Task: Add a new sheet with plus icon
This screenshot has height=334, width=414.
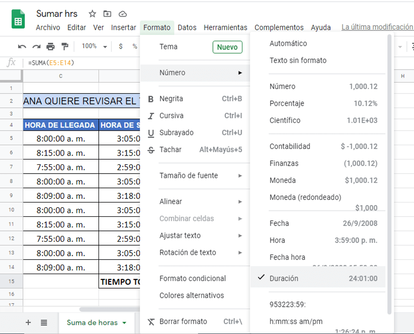Action: click(28, 322)
